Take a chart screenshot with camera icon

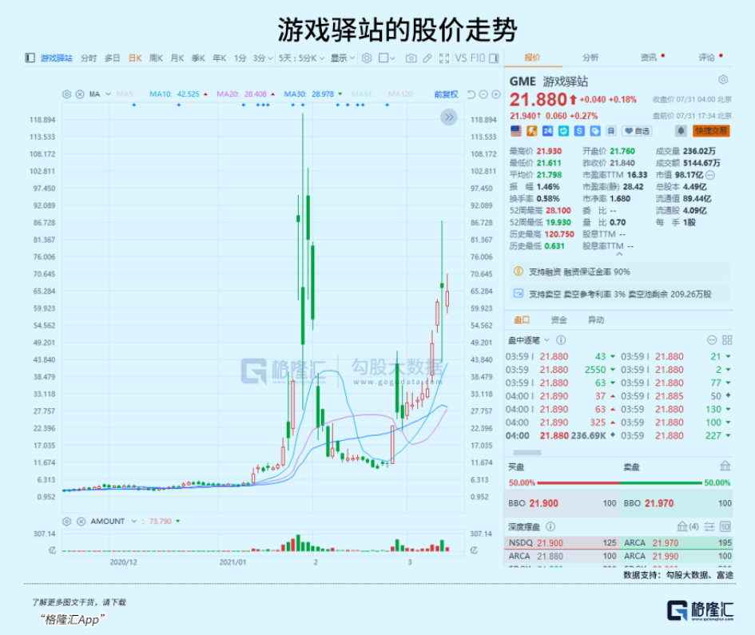tap(411, 58)
